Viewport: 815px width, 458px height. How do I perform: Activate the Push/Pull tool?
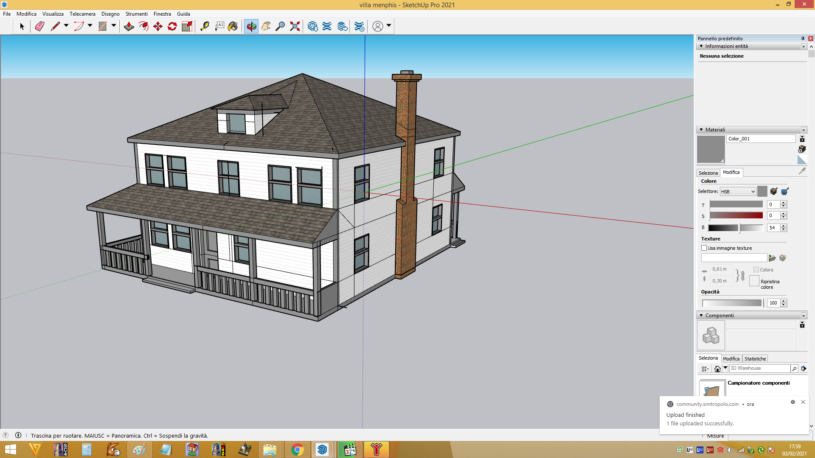tap(129, 26)
